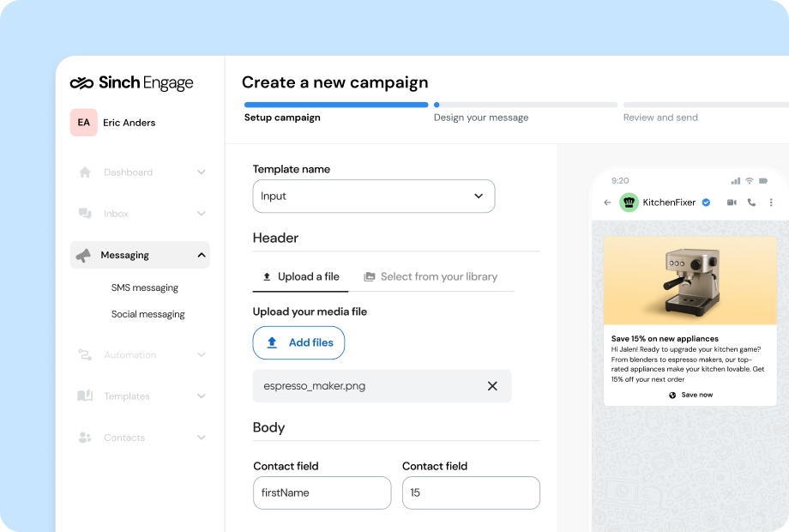This screenshot has height=532, width=789.
Task: Expand the Dashboard chevron
Action: [201, 172]
